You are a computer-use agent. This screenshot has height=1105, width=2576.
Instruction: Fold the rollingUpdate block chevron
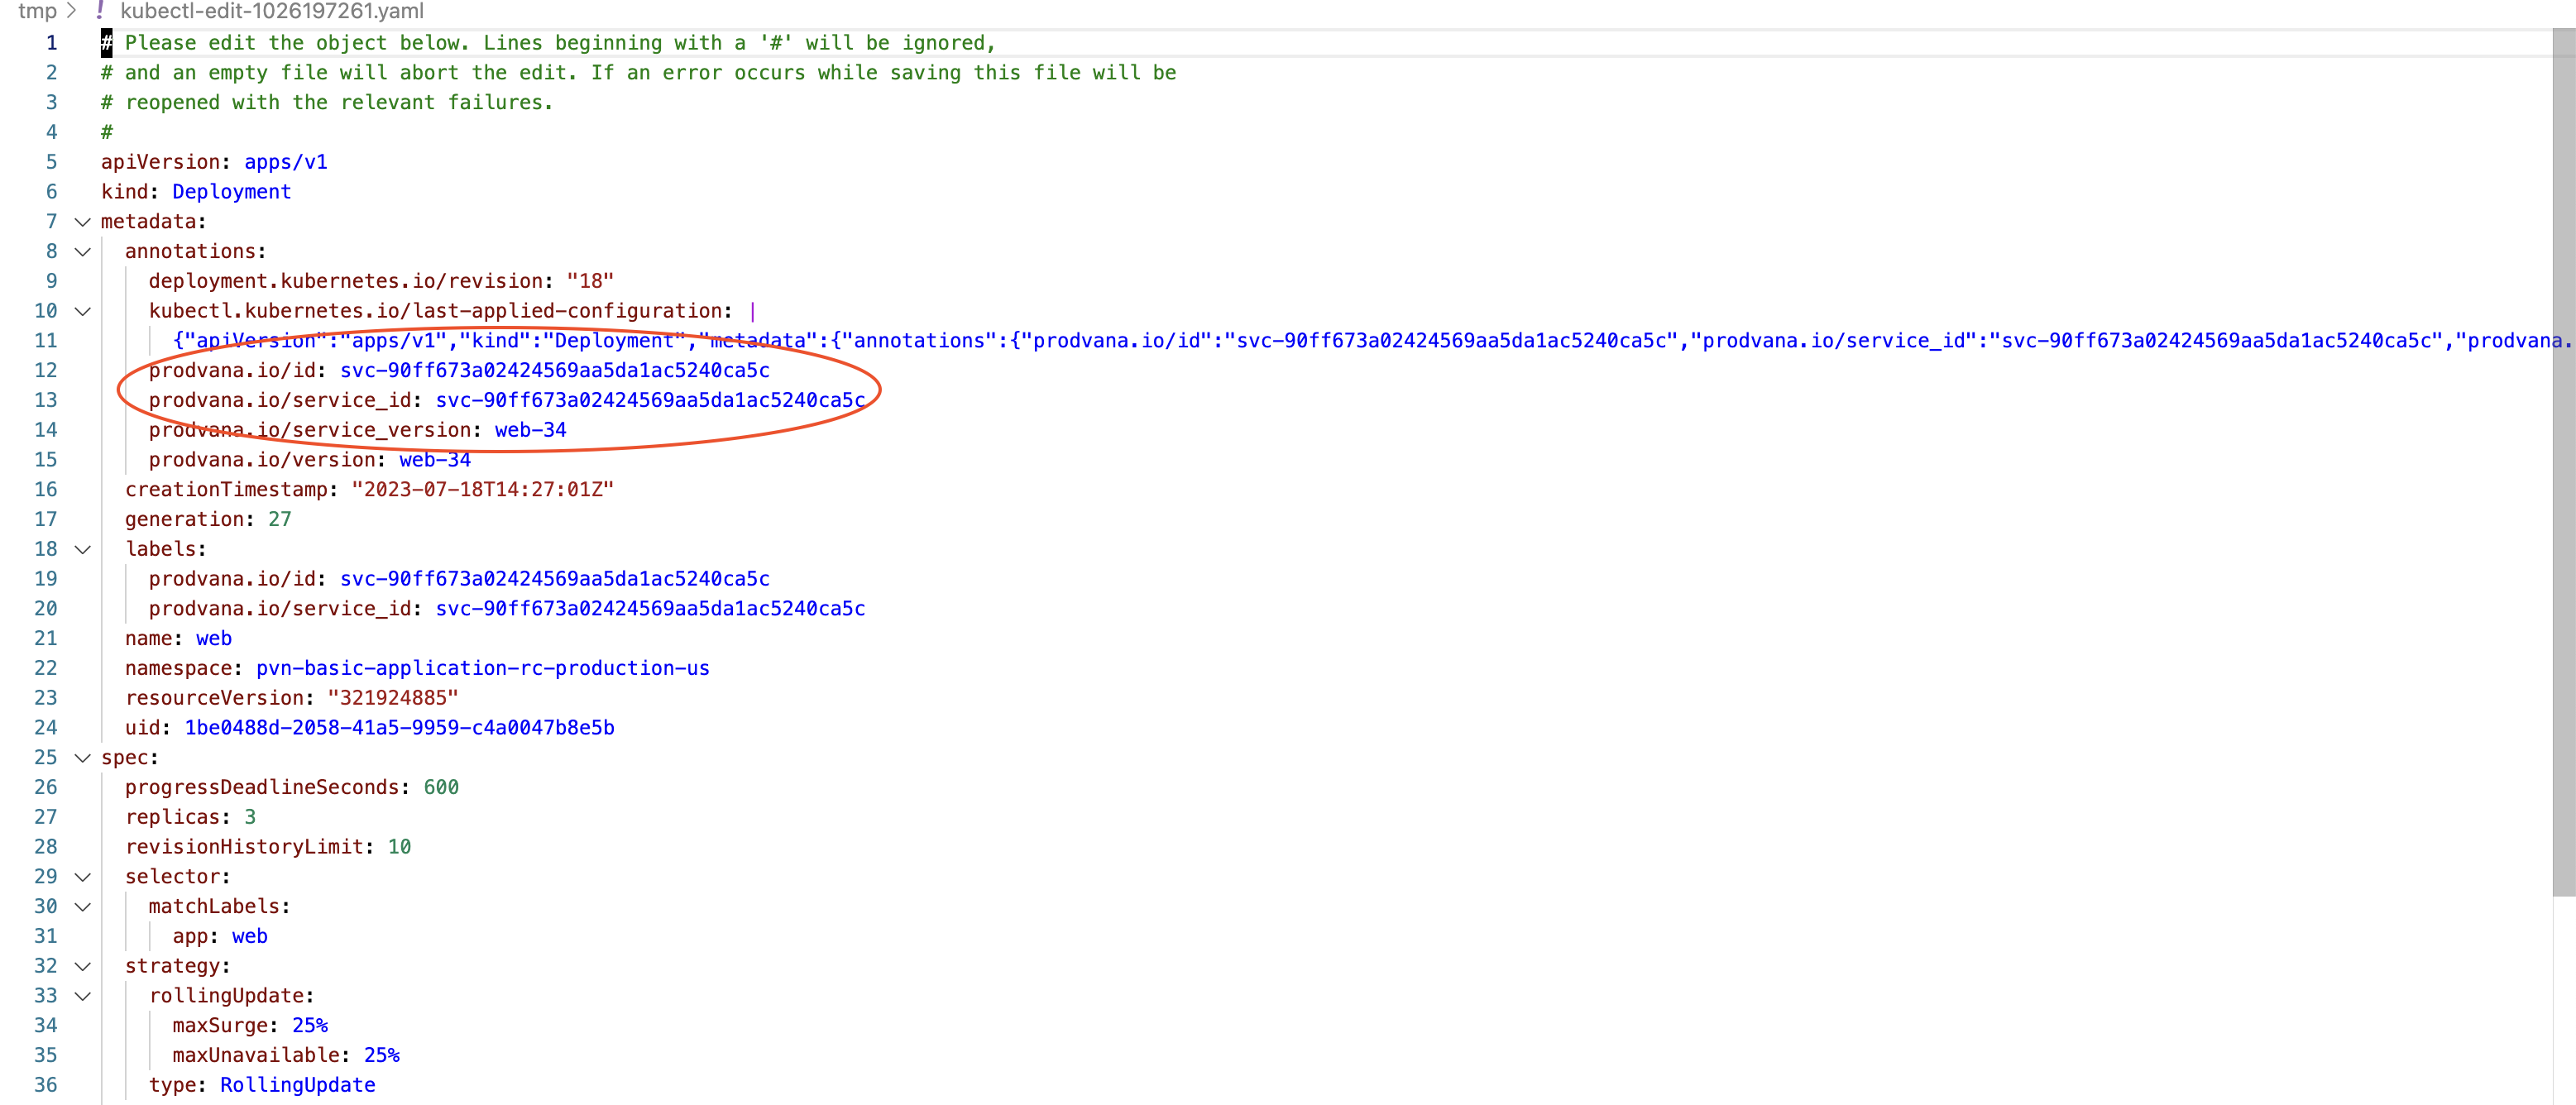[83, 996]
